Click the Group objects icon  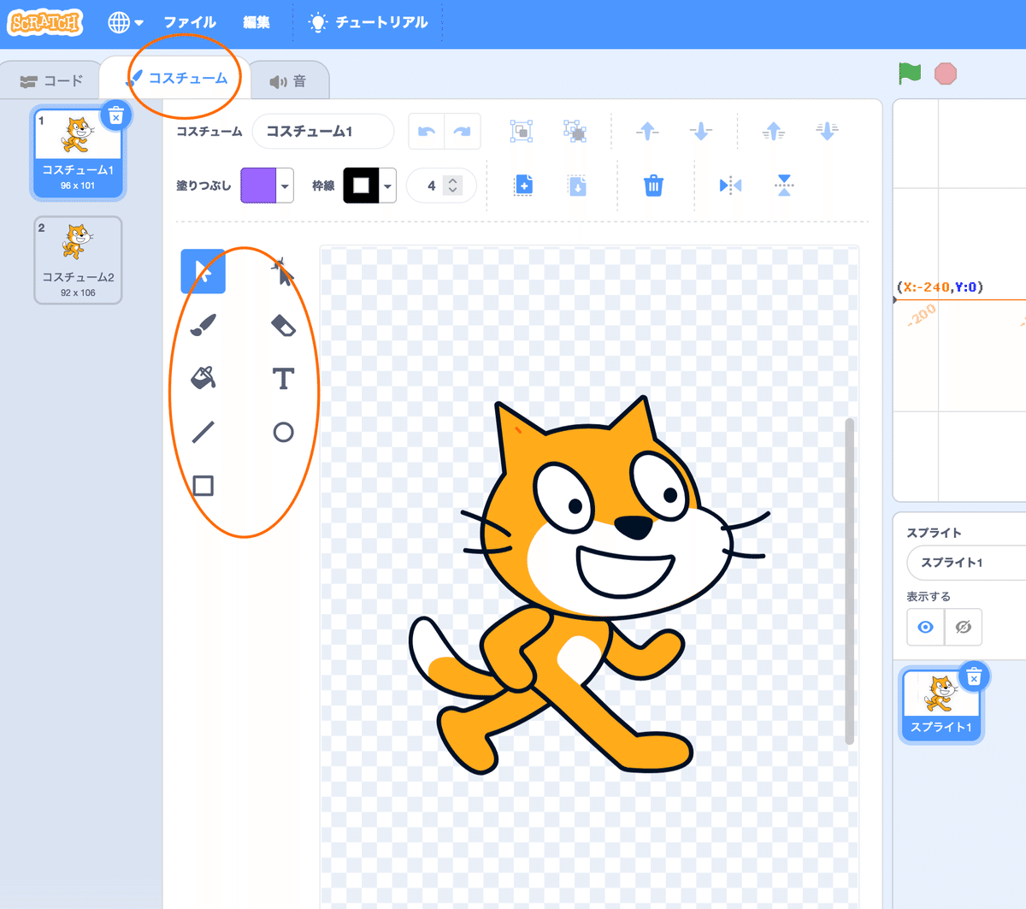[522, 131]
